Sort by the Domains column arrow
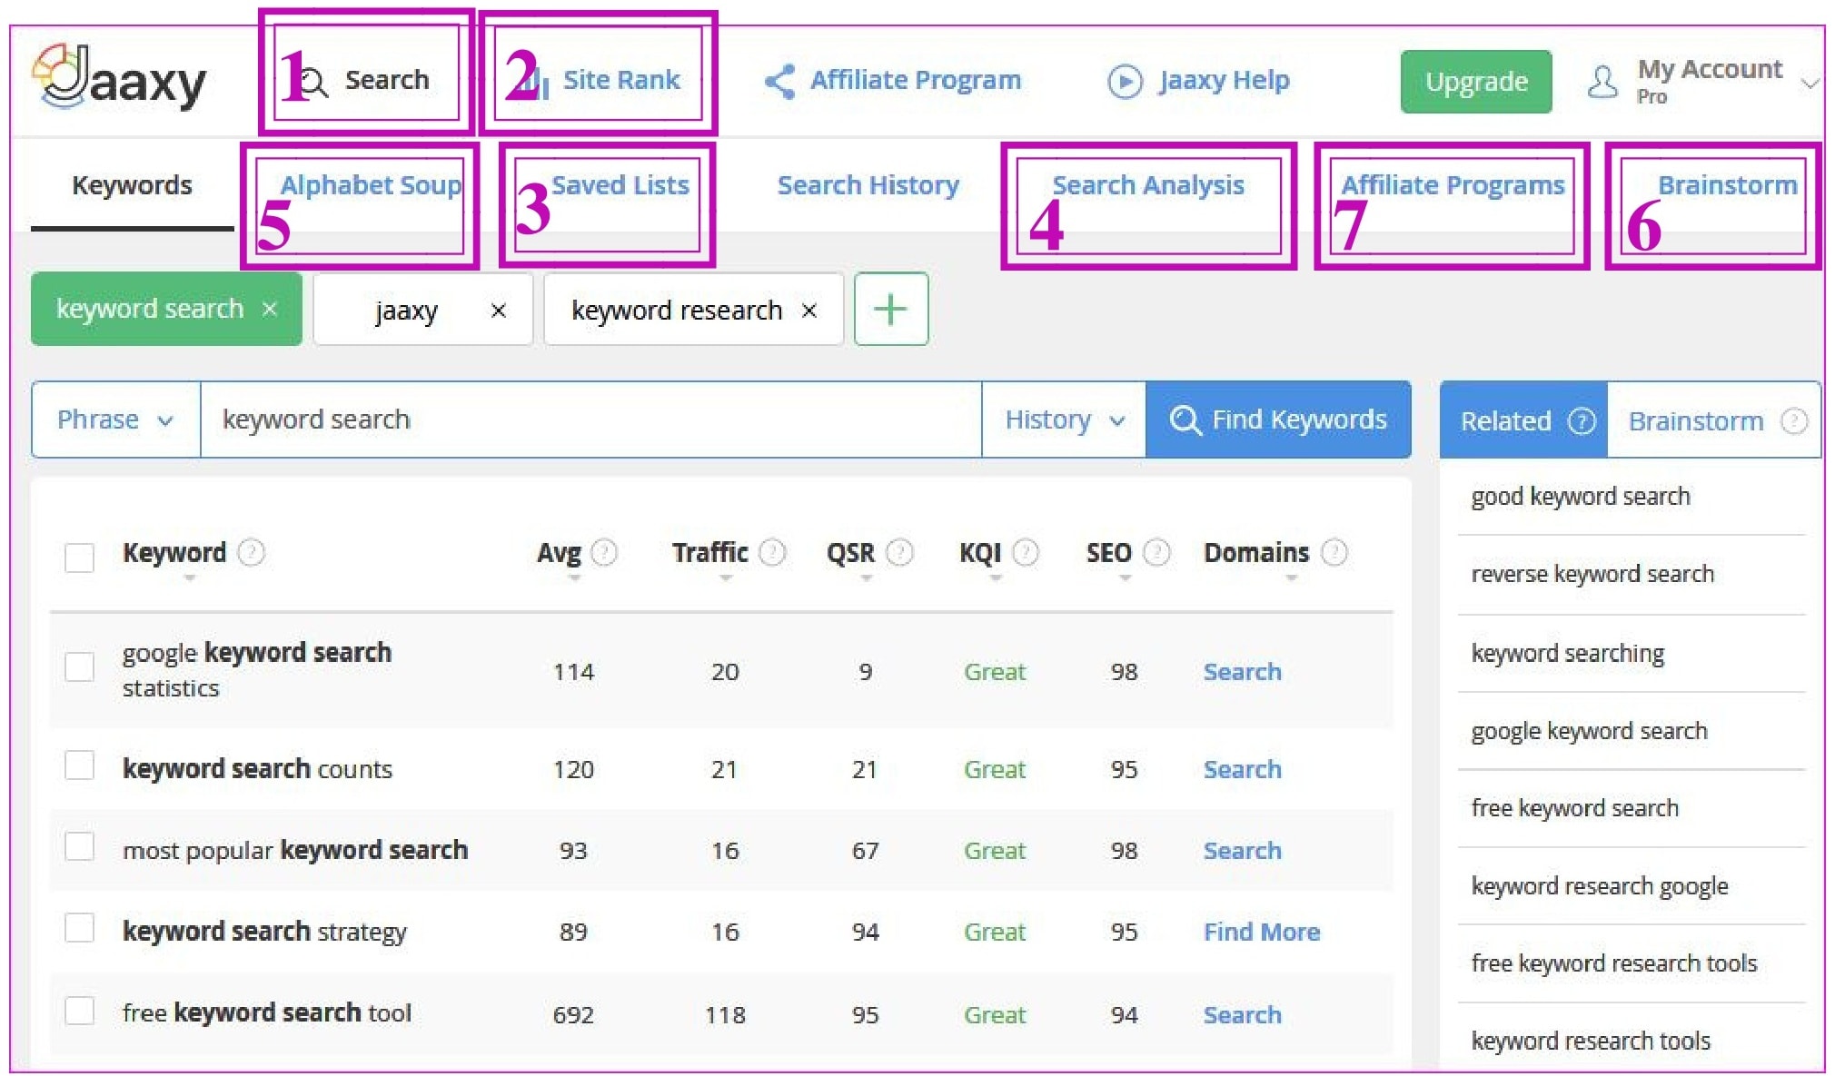 click(1291, 578)
